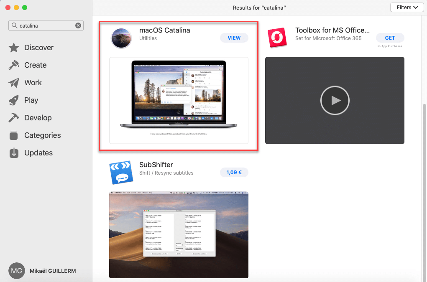Click the Results for "catalina" header text
The height and width of the screenshot is (282, 427).
[x=259, y=8]
